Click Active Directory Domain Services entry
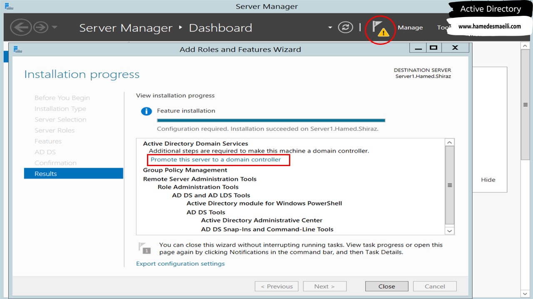 point(195,144)
